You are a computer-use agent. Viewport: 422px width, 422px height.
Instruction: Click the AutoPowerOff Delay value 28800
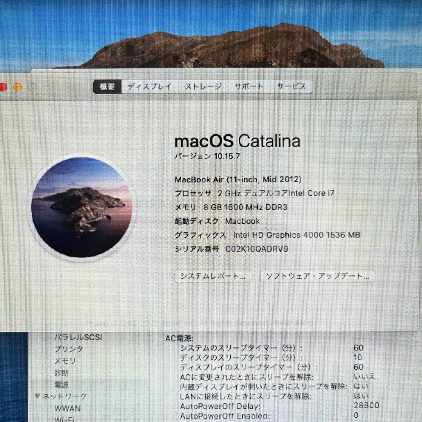click(366, 405)
